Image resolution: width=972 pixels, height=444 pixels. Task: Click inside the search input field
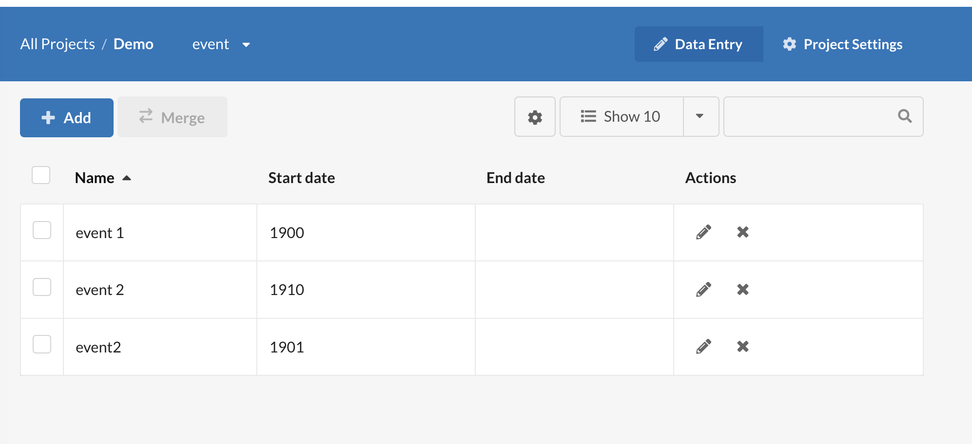click(x=809, y=116)
